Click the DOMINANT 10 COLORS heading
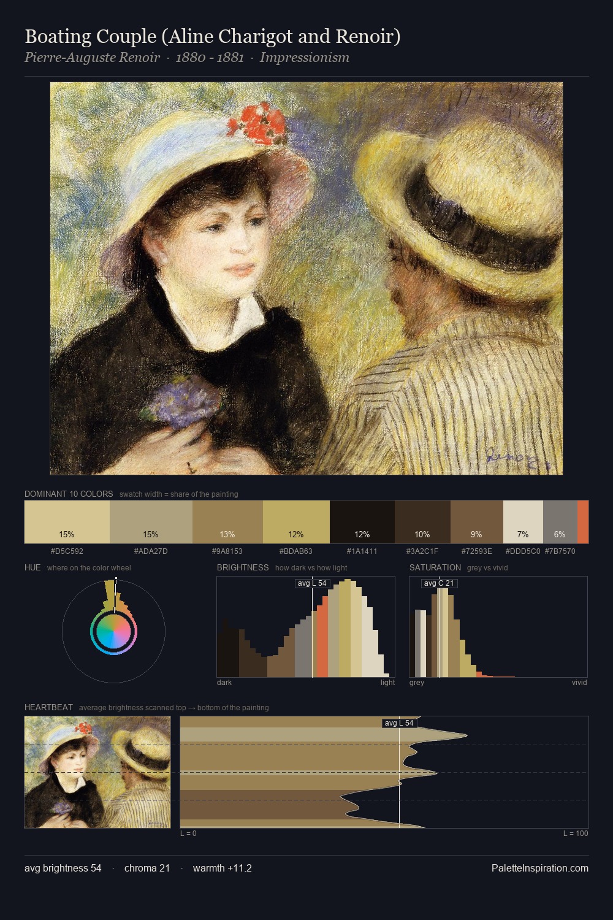613x920 pixels. [69, 494]
